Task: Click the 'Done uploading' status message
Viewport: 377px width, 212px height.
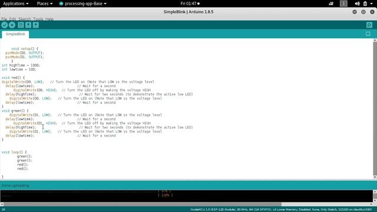Action: point(15,185)
